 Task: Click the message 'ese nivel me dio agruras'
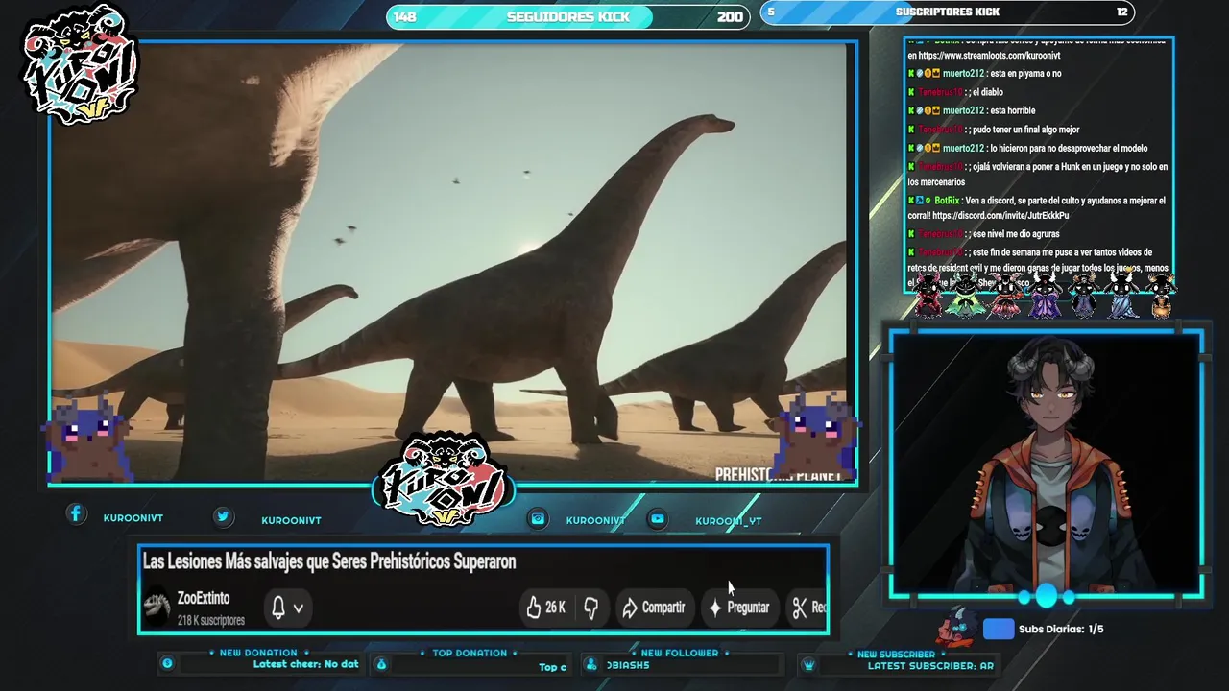tap(1016, 234)
